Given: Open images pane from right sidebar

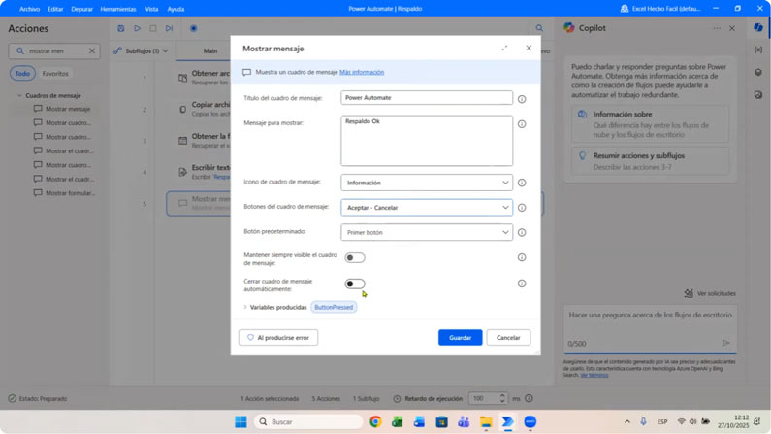Looking at the screenshot, I should [x=758, y=94].
